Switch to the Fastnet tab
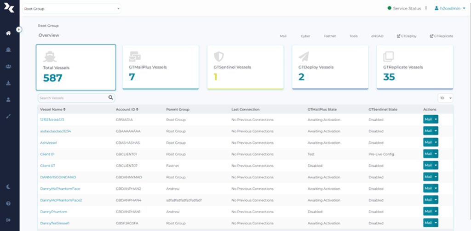 click(x=330, y=36)
